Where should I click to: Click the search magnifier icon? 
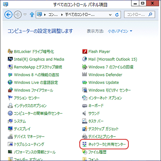(151, 14)
